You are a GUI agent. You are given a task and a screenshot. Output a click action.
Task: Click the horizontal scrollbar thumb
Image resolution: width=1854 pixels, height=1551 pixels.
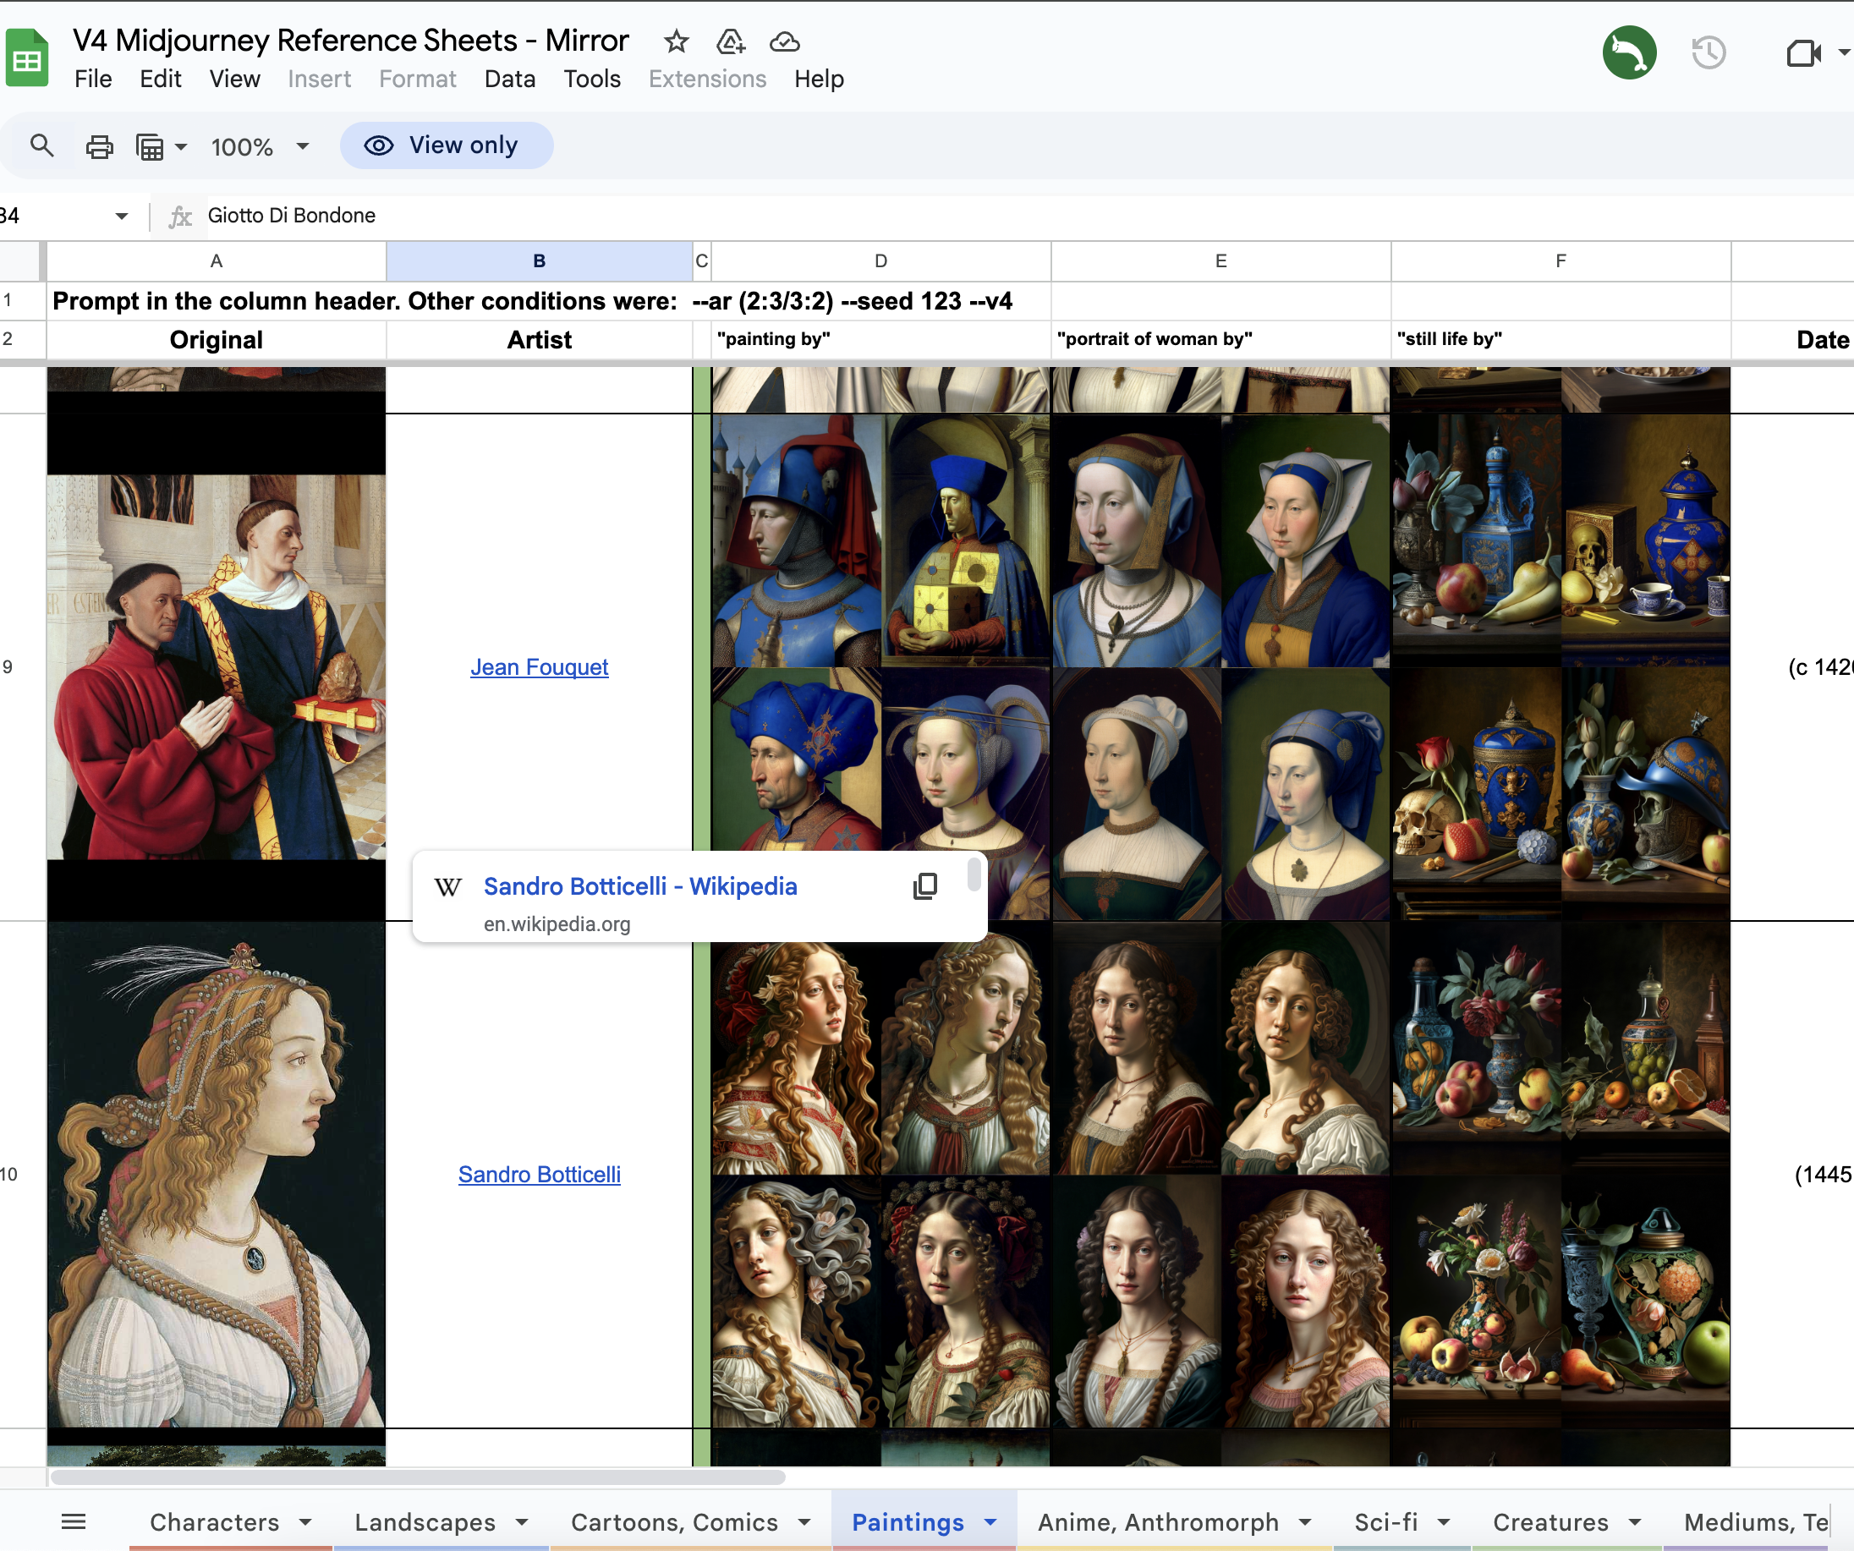418,1477
